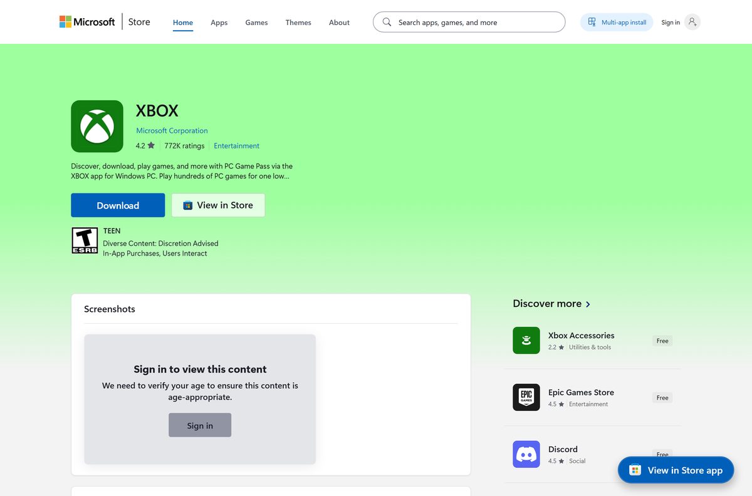The width and height of the screenshot is (752, 496).
Task: Click the Free badge for Epic Games Store
Action: 662,398
